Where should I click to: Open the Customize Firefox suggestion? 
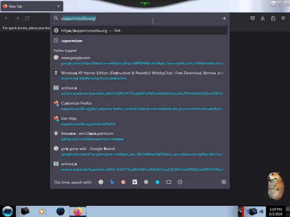(140, 106)
